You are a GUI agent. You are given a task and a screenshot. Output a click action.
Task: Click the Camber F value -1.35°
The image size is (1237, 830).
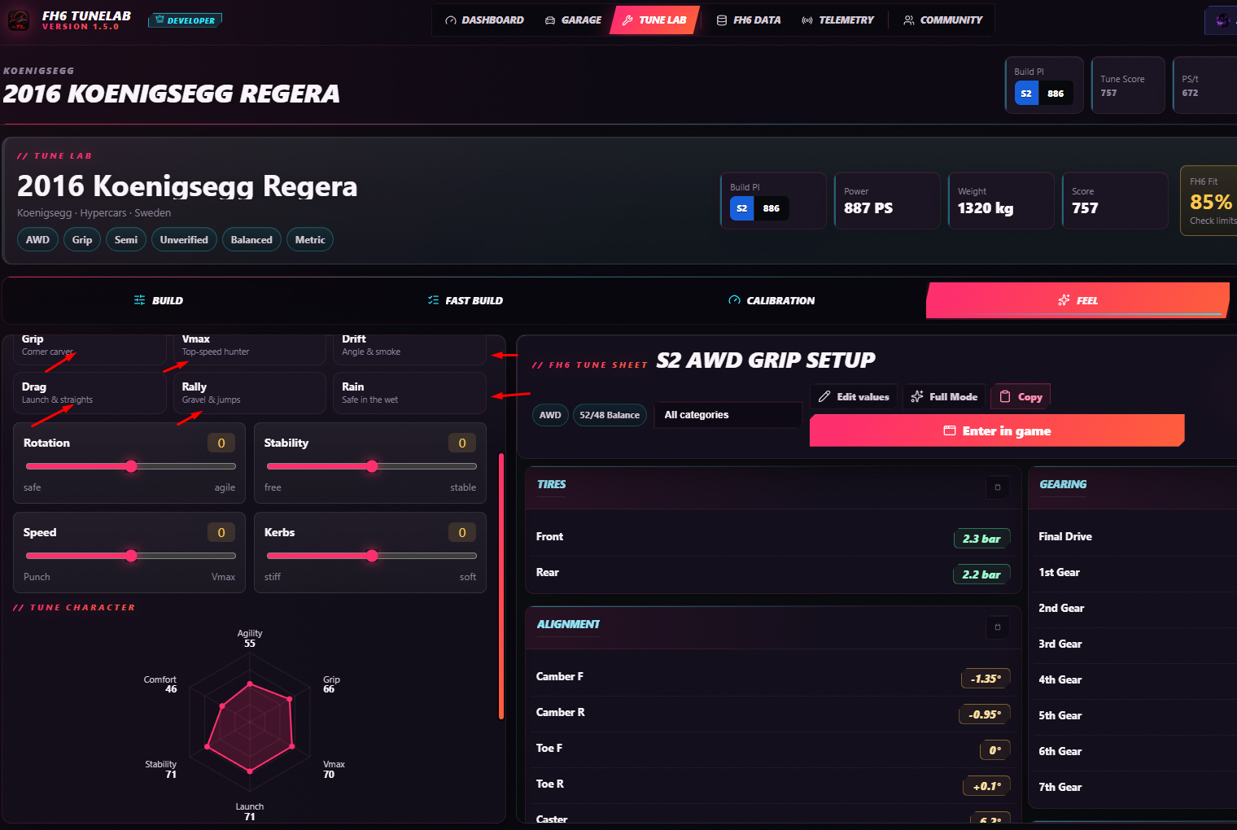[x=986, y=679]
